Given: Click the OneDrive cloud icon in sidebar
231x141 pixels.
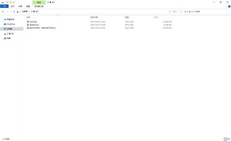Looking at the screenshot, I should coord(5,24).
